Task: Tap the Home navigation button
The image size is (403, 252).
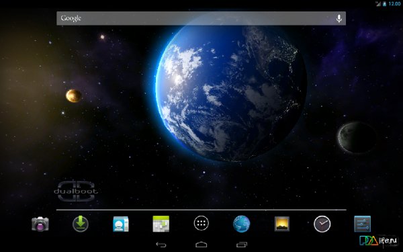Action: click(x=201, y=245)
